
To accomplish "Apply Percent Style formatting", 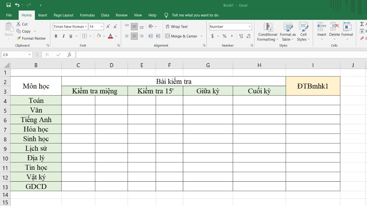I will tap(224, 36).
